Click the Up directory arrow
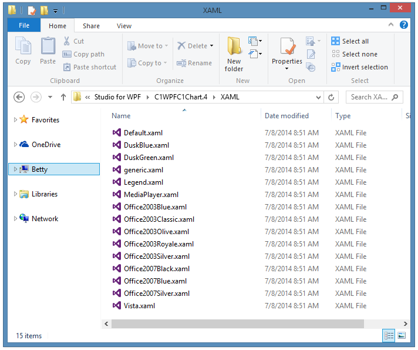Image resolution: width=418 pixels, height=350 pixels. (63, 97)
